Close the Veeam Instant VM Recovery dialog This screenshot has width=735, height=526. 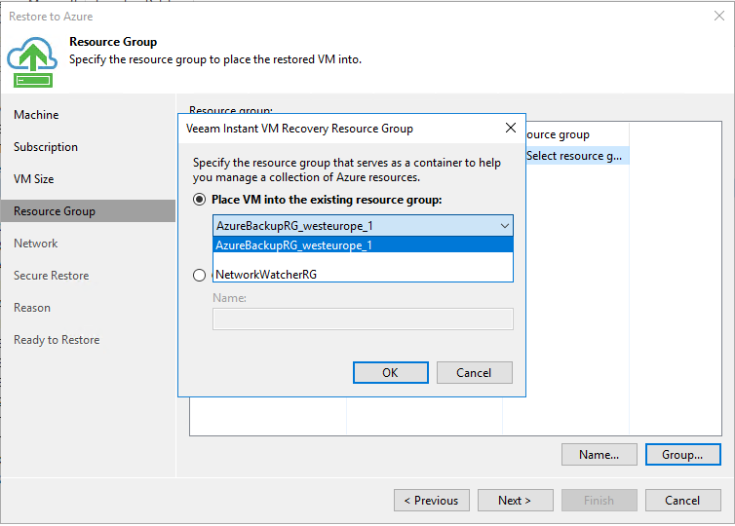[511, 128]
